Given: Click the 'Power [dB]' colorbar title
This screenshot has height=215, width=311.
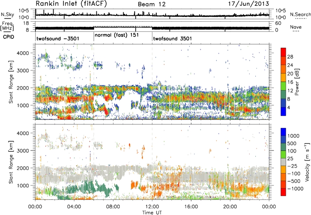Looking at the screenshot, I should click(297, 82).
